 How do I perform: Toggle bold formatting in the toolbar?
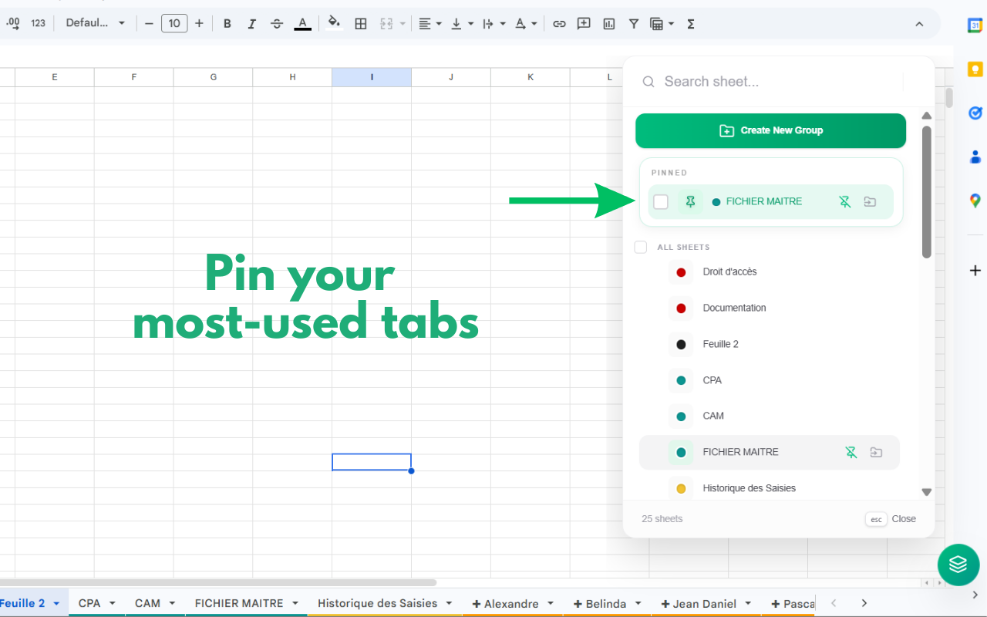[227, 23]
